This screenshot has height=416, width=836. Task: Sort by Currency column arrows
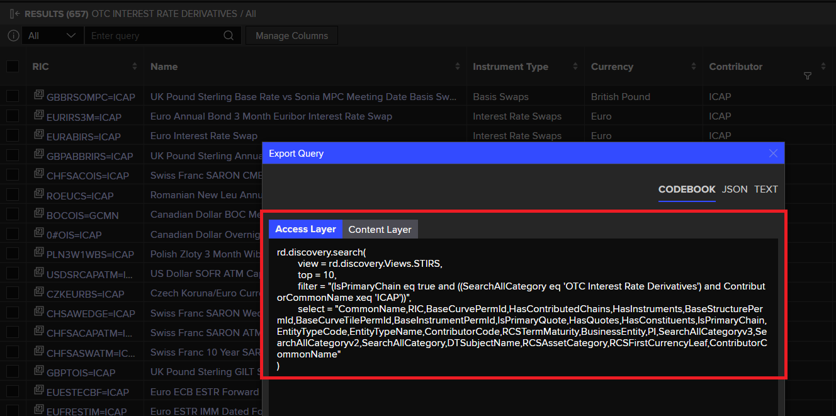(694, 67)
